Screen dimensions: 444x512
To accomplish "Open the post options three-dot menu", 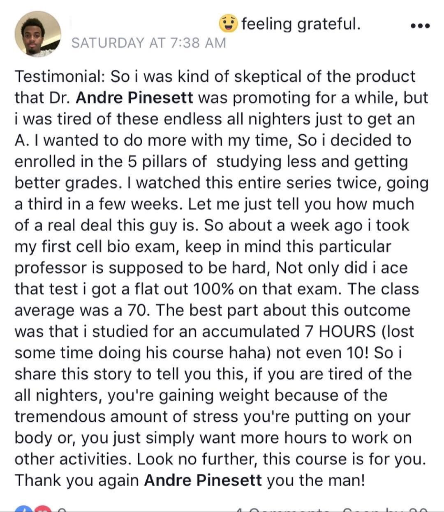I will [x=420, y=26].
